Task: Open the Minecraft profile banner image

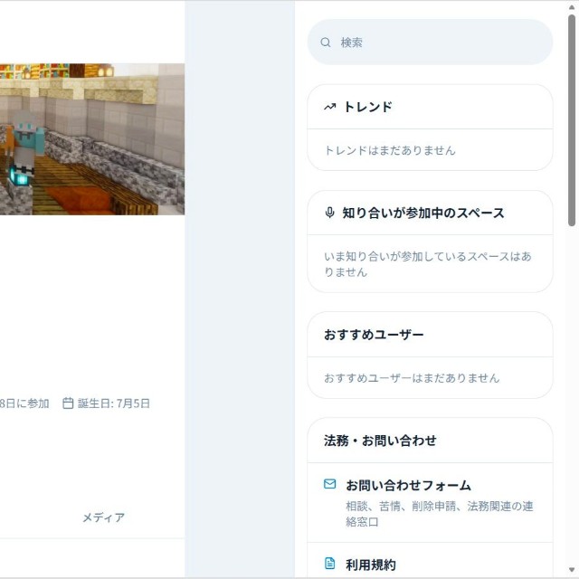Action: (90, 138)
